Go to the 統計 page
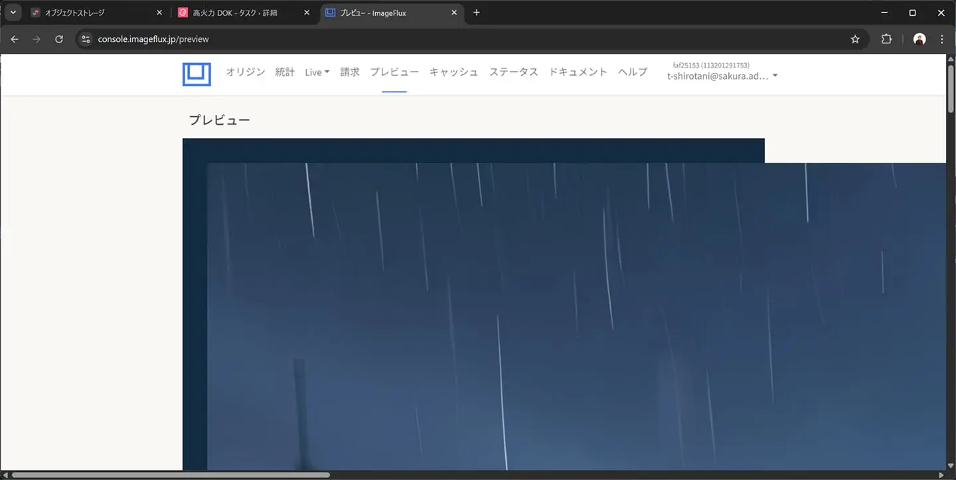This screenshot has height=480, width=956. 285,72
